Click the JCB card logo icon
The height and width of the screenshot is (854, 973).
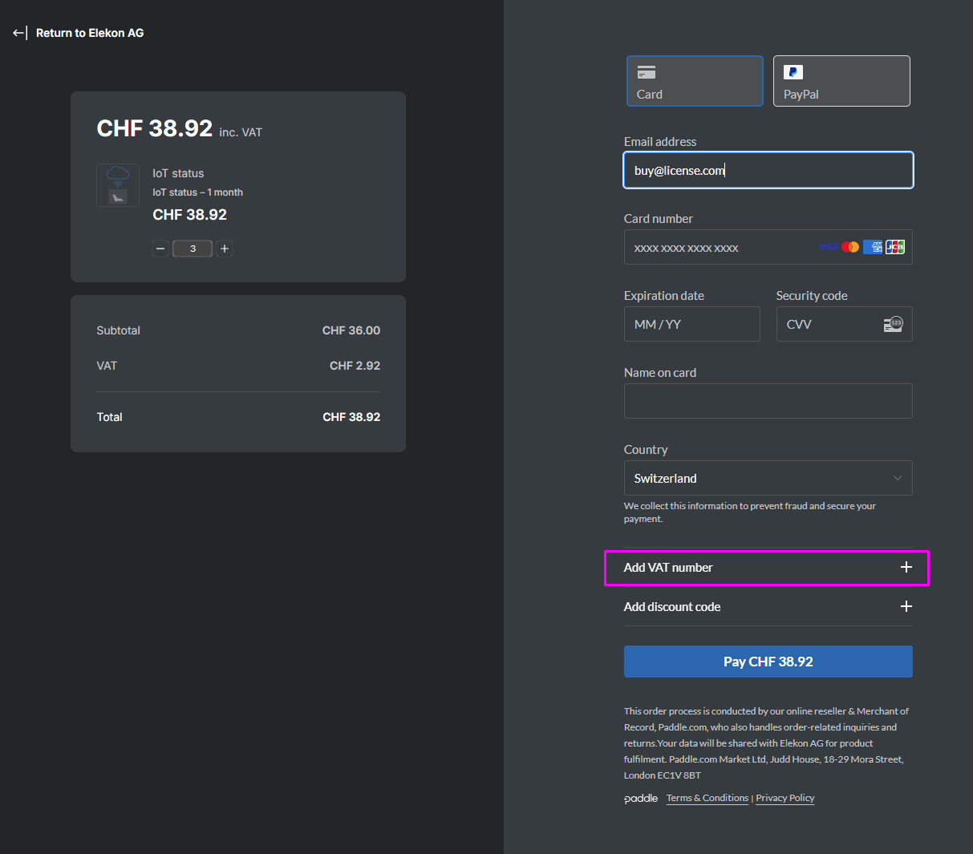[x=895, y=247]
